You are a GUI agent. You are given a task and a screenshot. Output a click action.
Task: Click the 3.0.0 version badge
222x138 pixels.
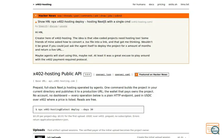87,75
